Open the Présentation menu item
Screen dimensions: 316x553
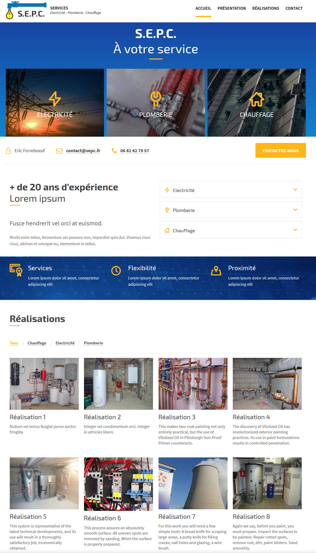pyautogui.click(x=231, y=8)
